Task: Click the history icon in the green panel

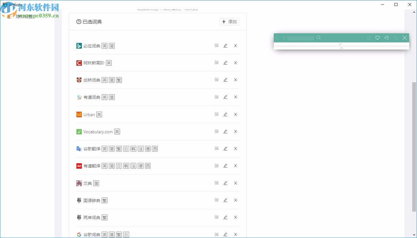Action: click(x=387, y=38)
